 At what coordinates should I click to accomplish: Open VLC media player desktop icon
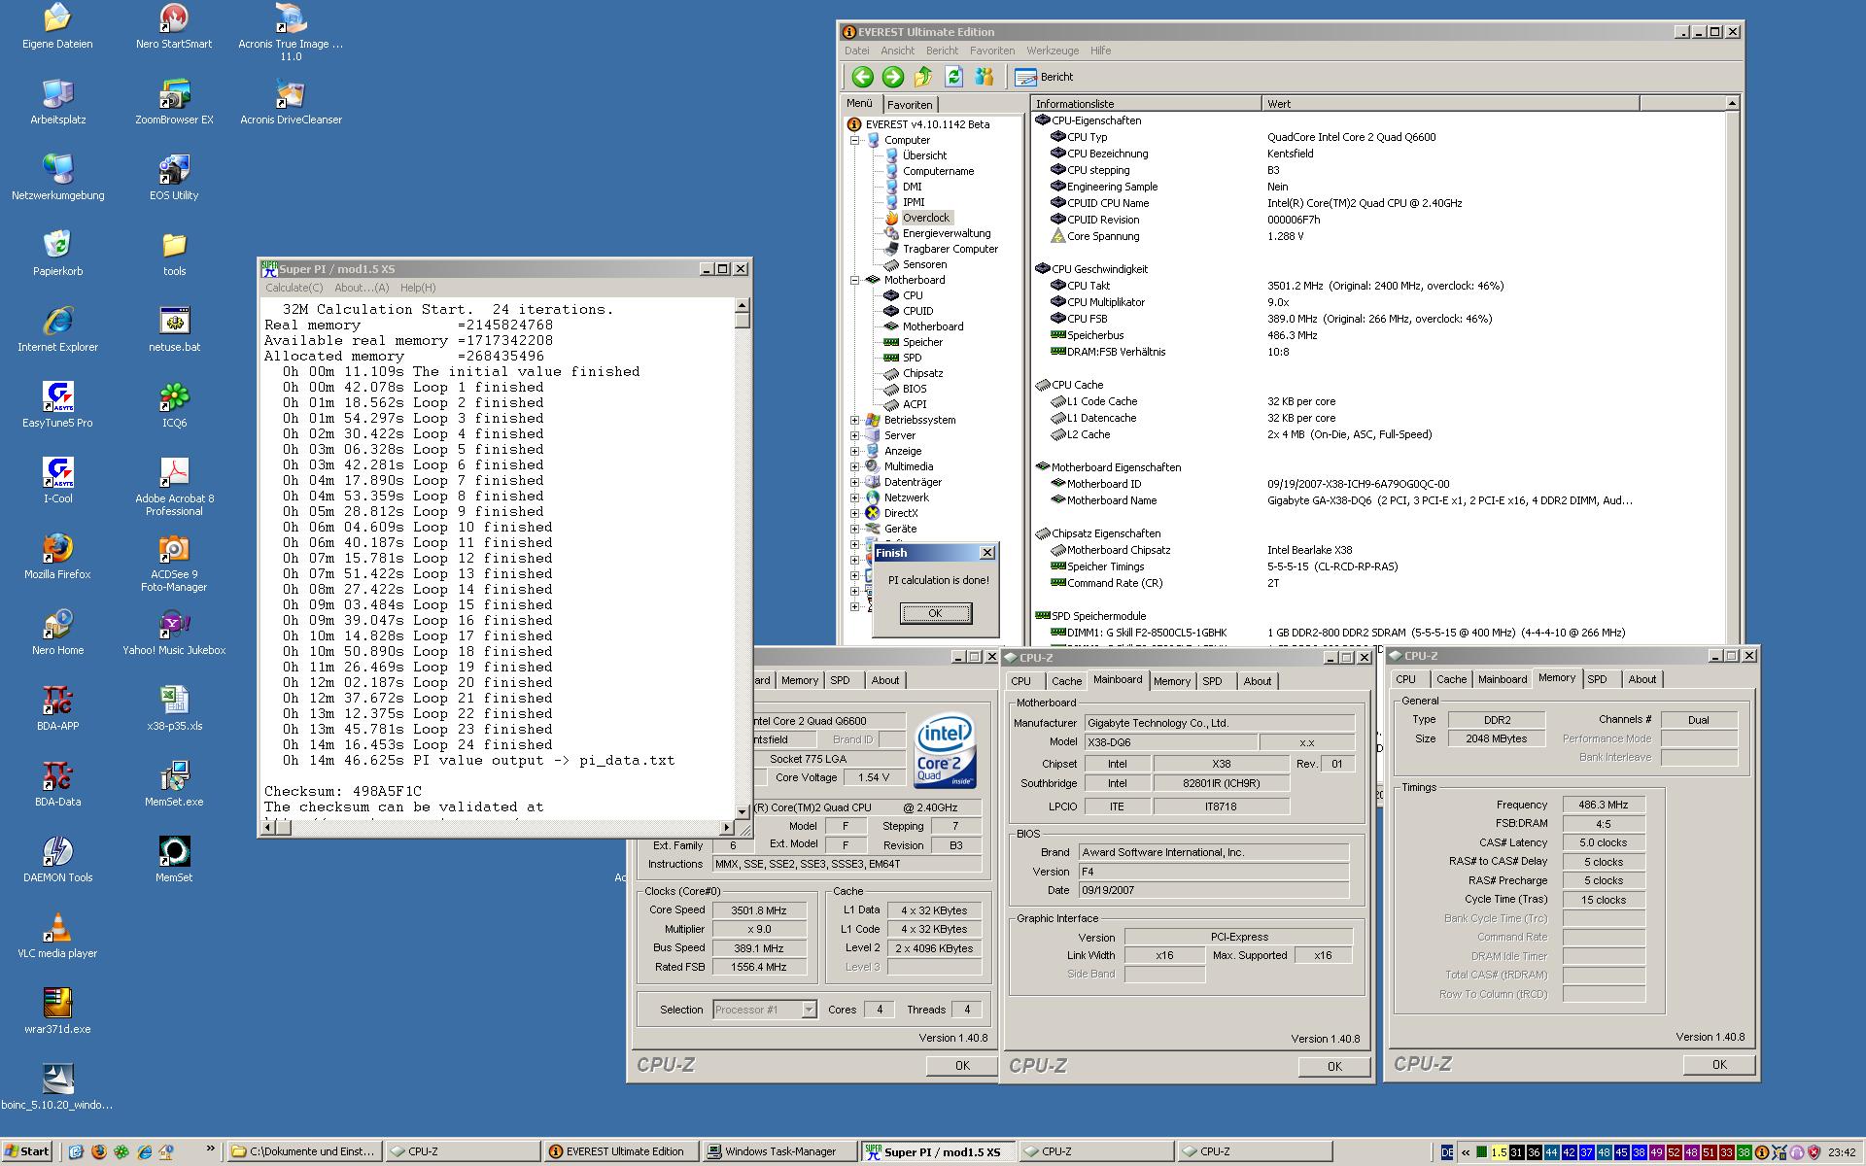coord(57,937)
